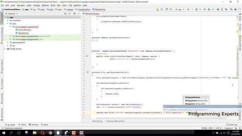Close the MainActivity.java tab
Screen dimensions: 242x136
pyautogui.click(x=101, y=14)
